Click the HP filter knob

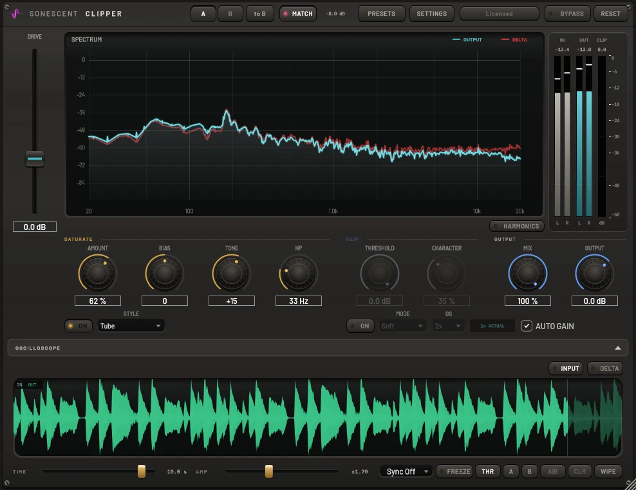[x=298, y=273]
